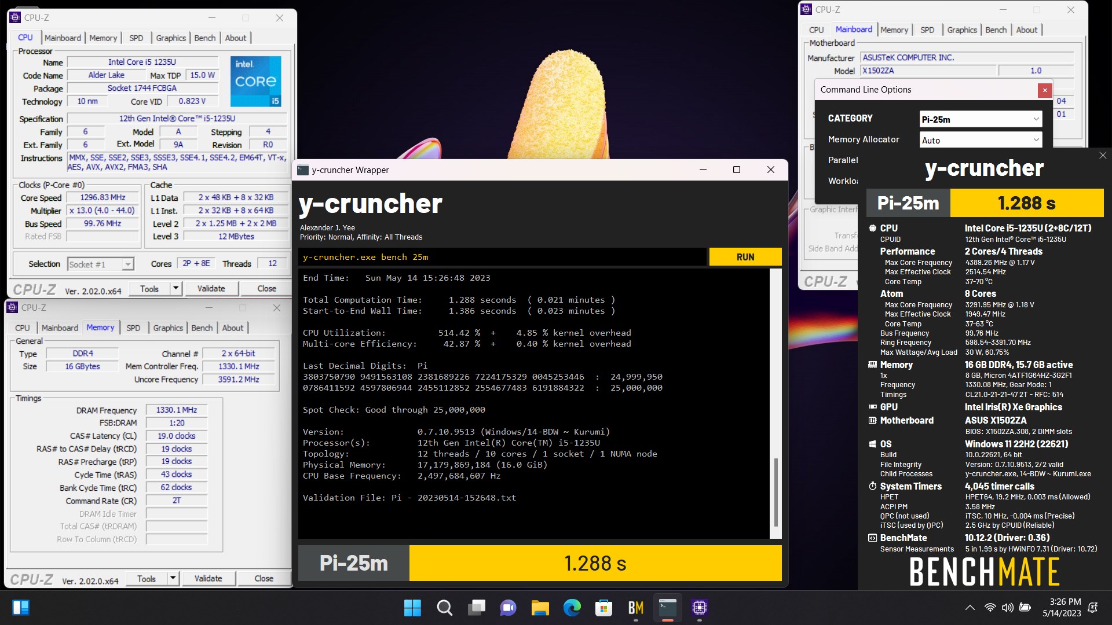Open Socket #1 selection dropdown

click(101, 264)
